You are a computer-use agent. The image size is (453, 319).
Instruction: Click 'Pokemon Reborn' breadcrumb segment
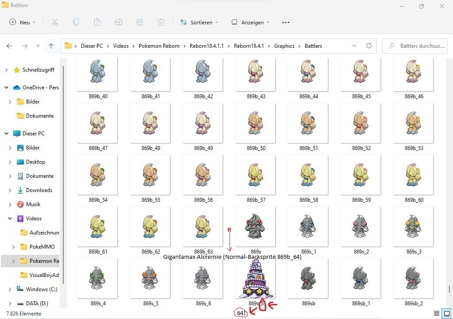point(159,46)
